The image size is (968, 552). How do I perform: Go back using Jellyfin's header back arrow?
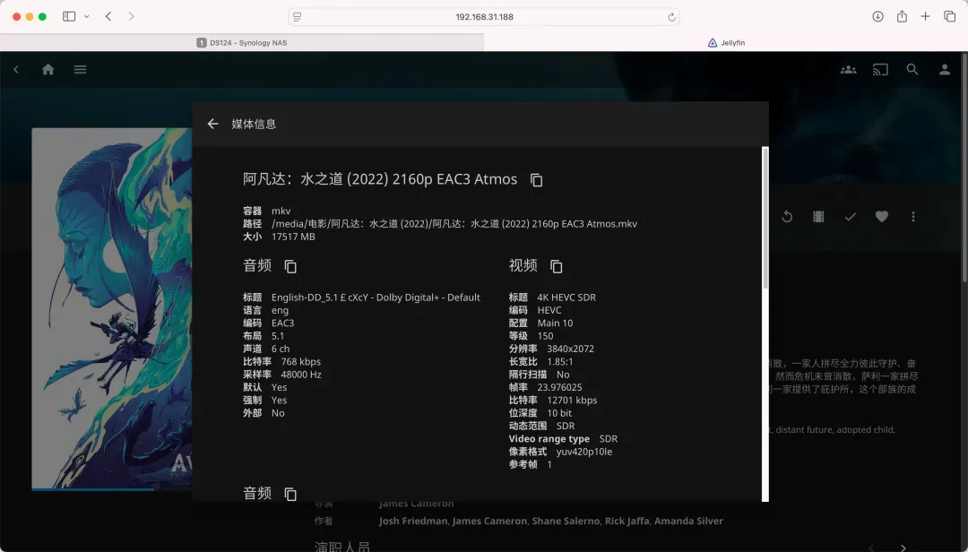click(x=16, y=69)
